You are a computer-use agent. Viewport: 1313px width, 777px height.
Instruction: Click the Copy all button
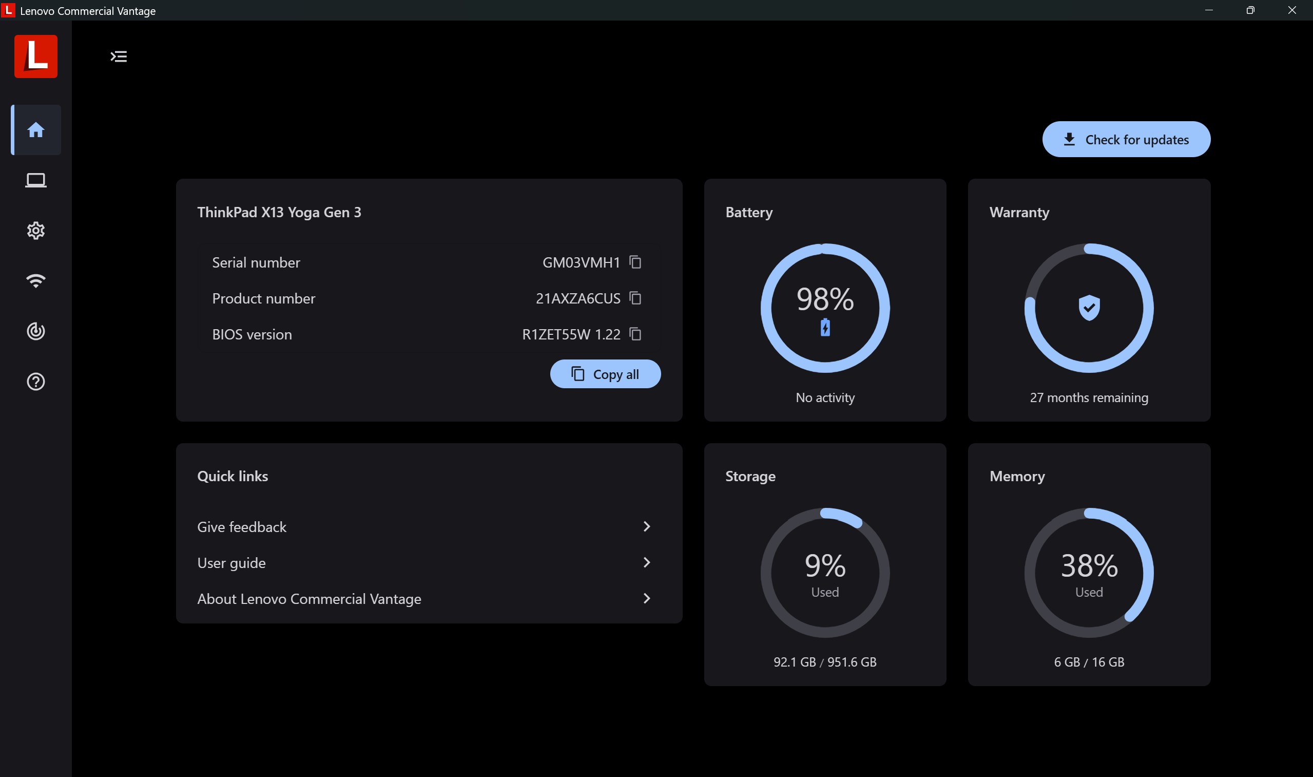point(605,373)
